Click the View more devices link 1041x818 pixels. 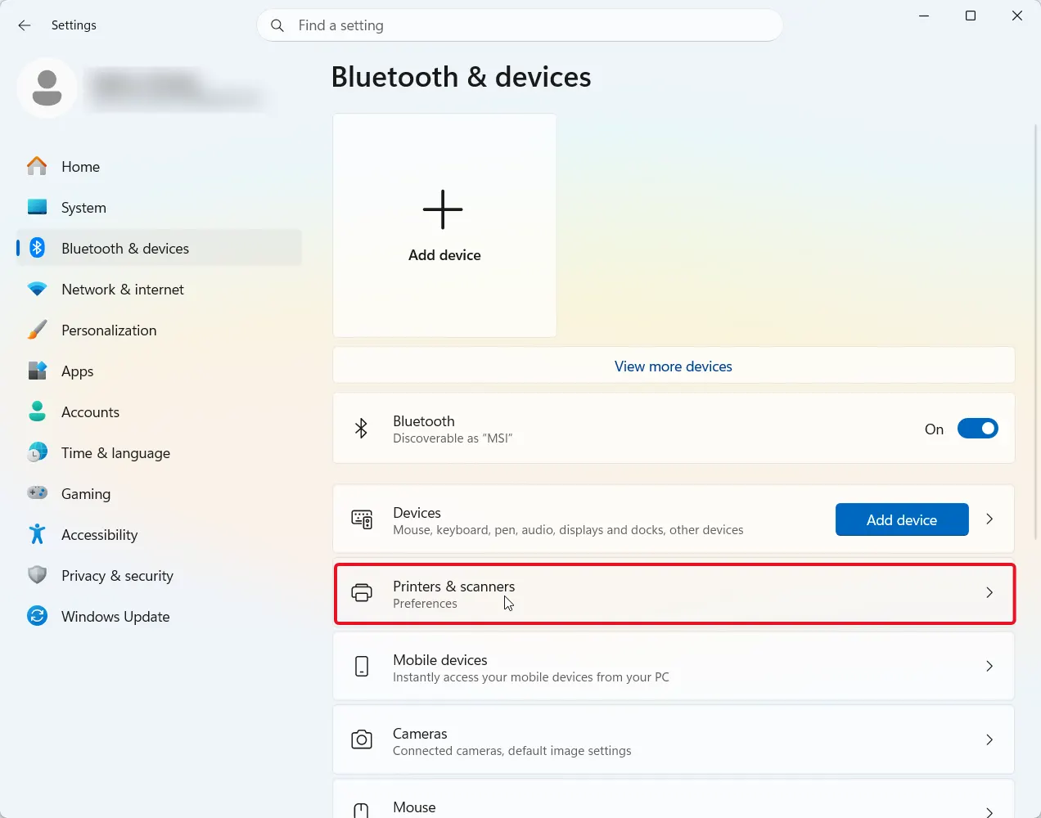[674, 366]
